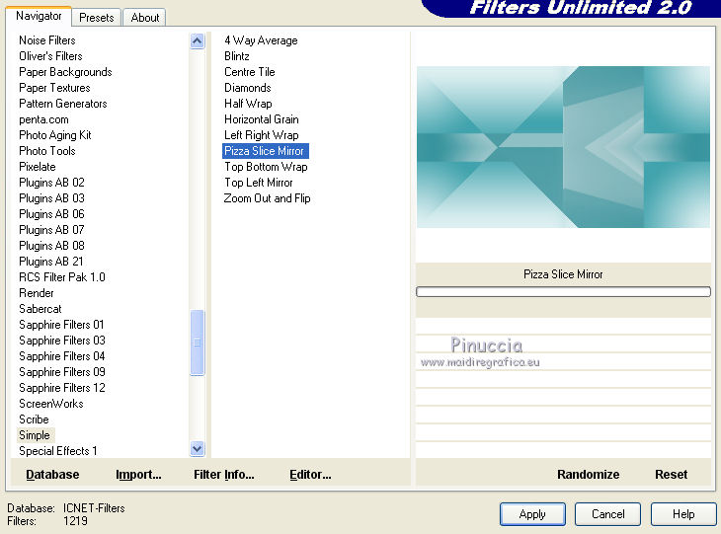Open Help
The image size is (721, 534).
pos(683,514)
